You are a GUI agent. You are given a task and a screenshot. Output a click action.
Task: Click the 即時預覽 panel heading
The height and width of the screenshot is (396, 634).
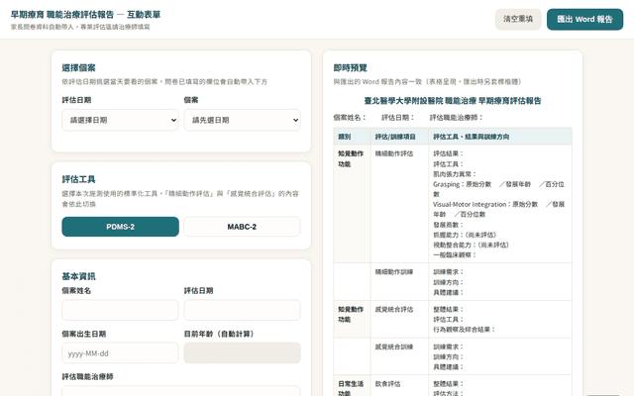coord(350,67)
